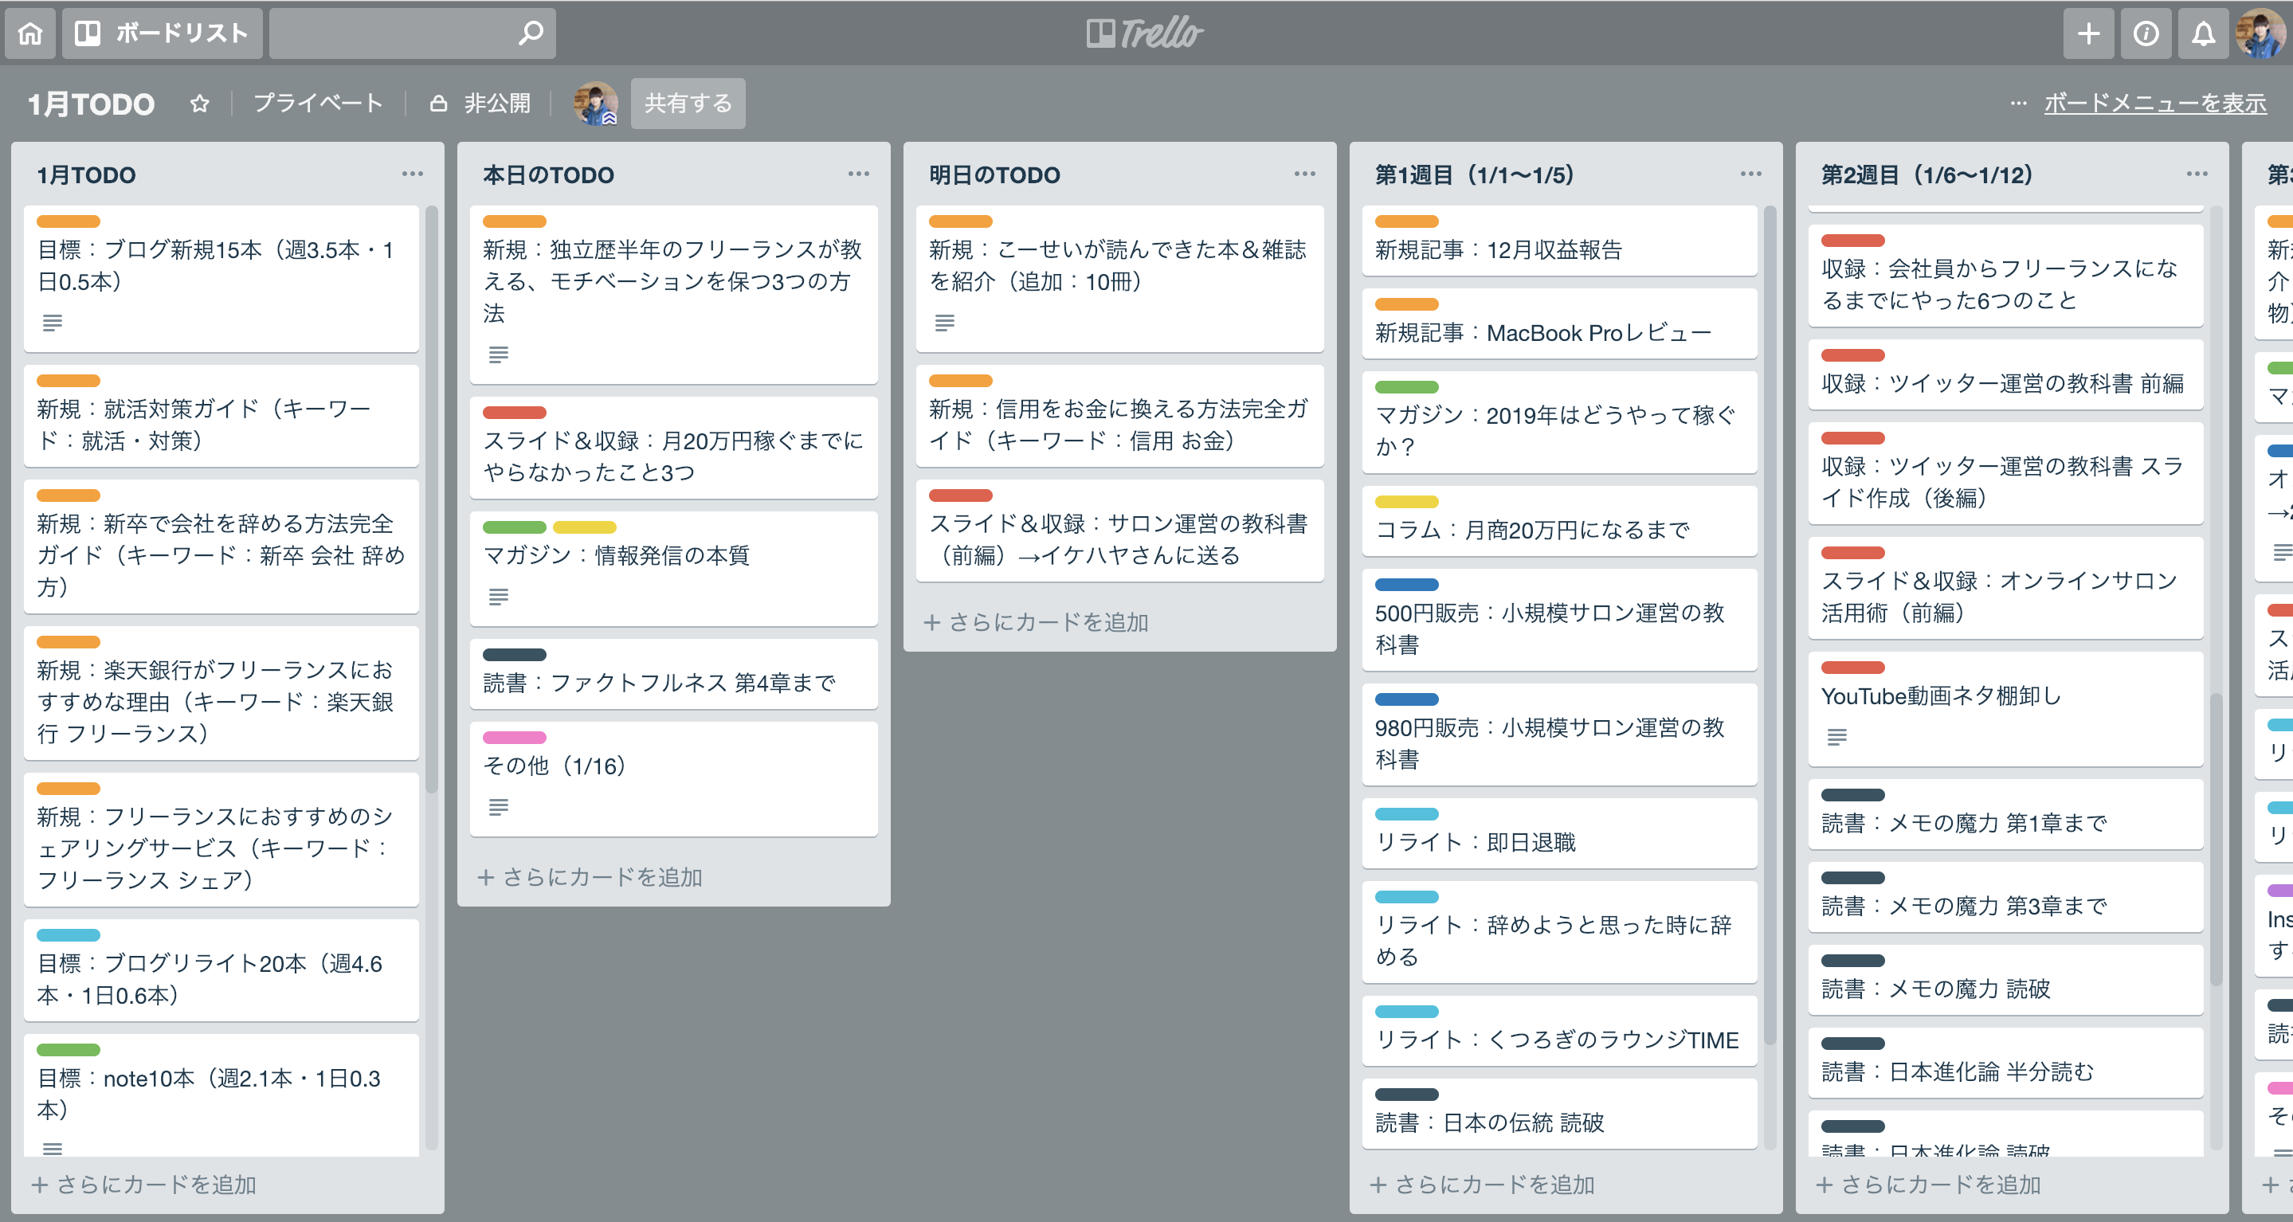
Task: Open card 新規記事：MacBook Proレビュー
Action: click(1559, 323)
